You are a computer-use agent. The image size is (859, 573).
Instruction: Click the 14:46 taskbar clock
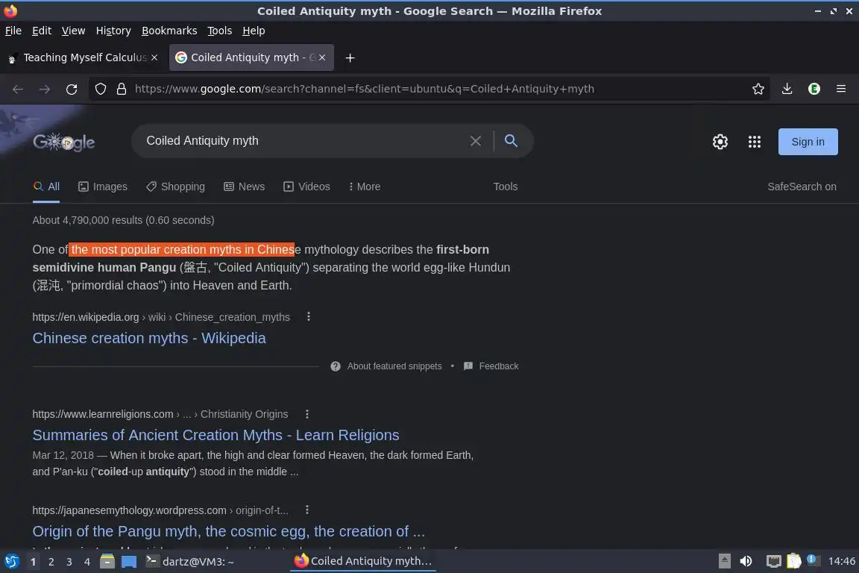[841, 561]
